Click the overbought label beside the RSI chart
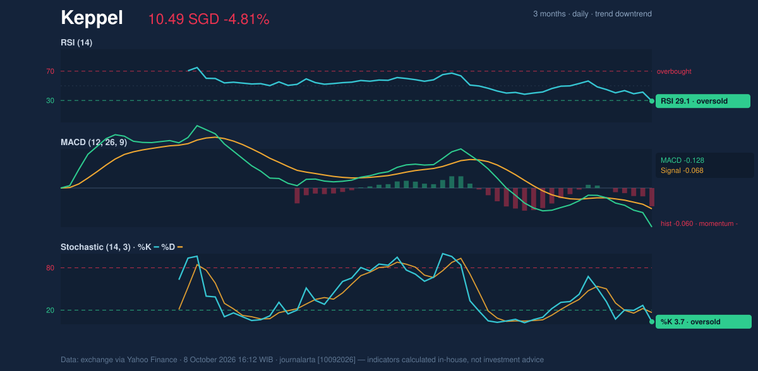 point(674,71)
